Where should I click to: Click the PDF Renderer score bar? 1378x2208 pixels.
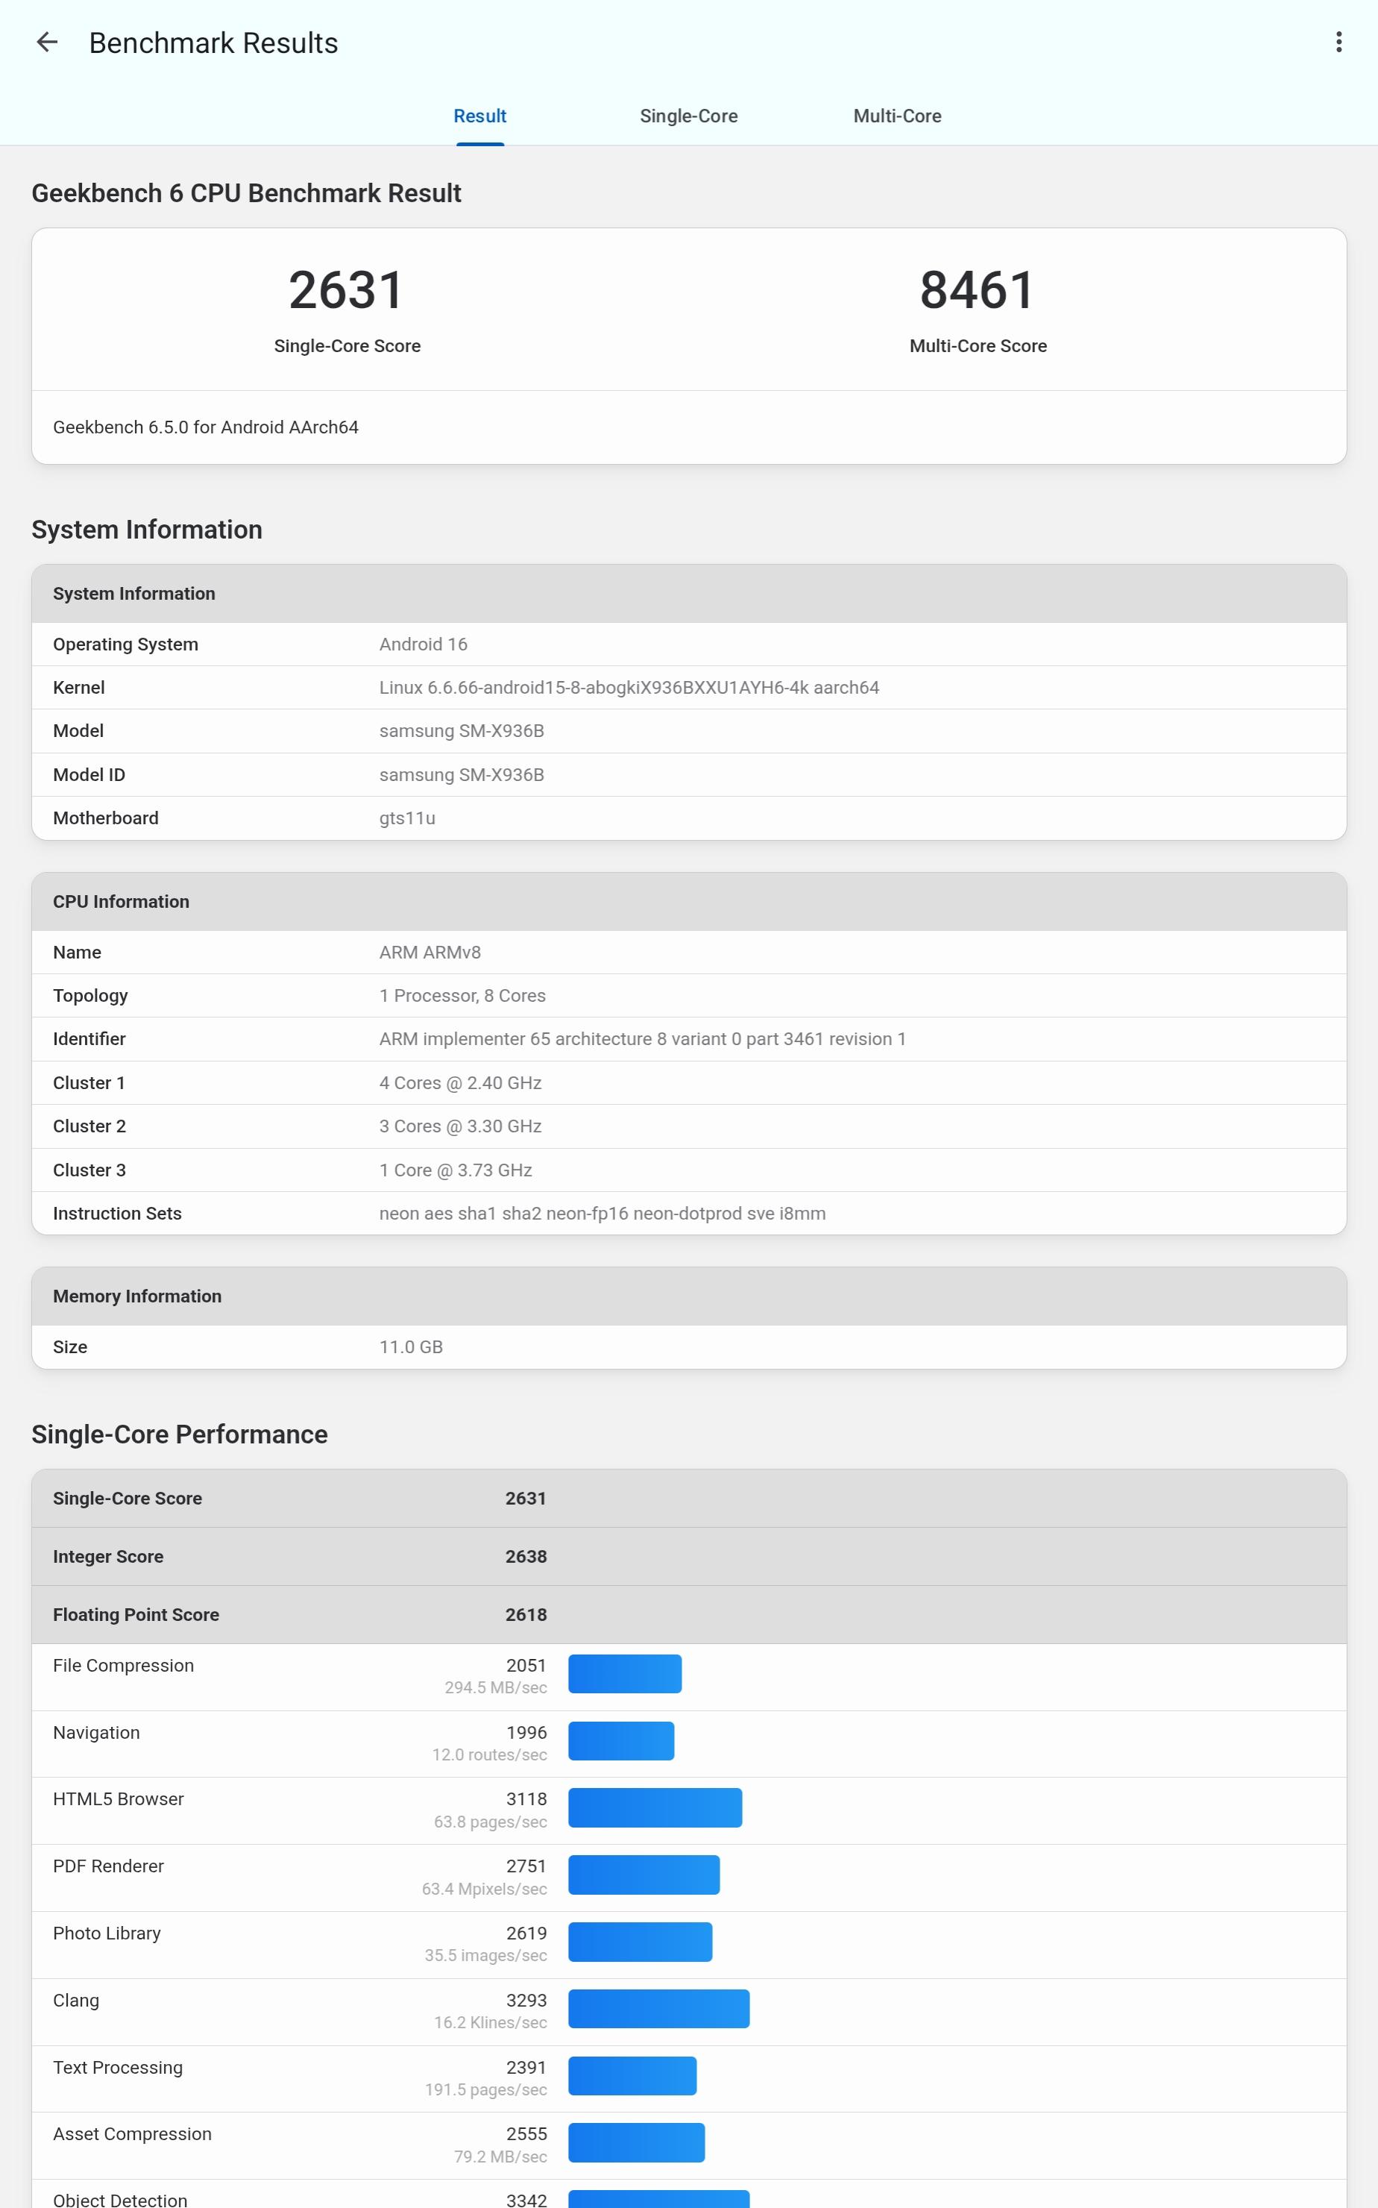point(644,1875)
